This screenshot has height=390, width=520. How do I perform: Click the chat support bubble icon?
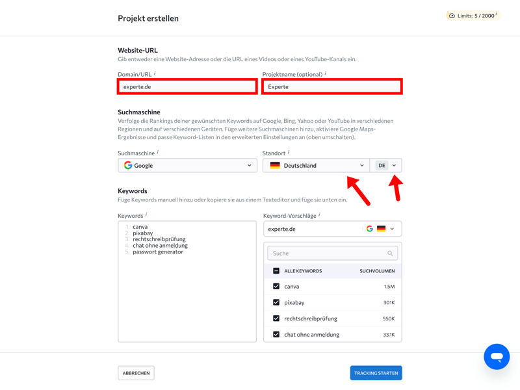tap(497, 357)
